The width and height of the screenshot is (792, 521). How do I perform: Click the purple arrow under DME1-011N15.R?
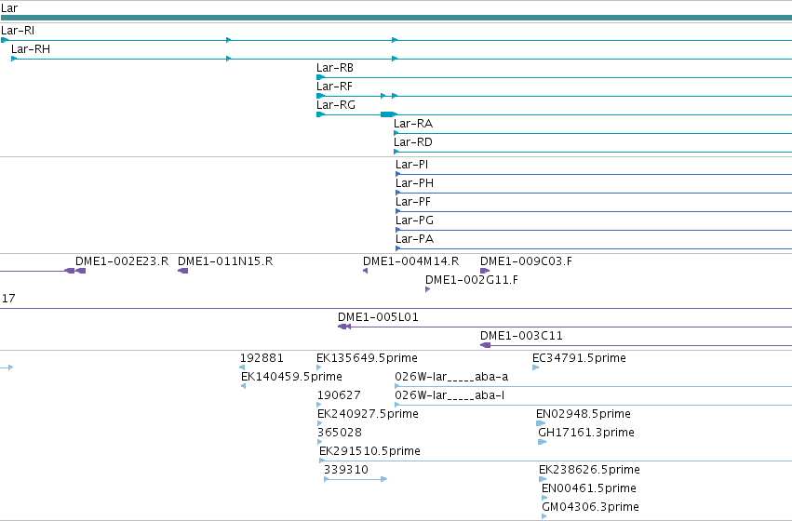(x=182, y=271)
